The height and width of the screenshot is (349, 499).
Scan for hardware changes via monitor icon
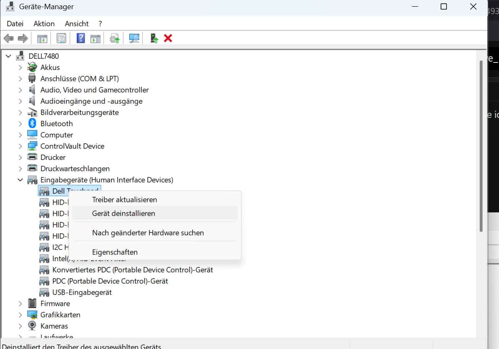pyautogui.click(x=134, y=38)
